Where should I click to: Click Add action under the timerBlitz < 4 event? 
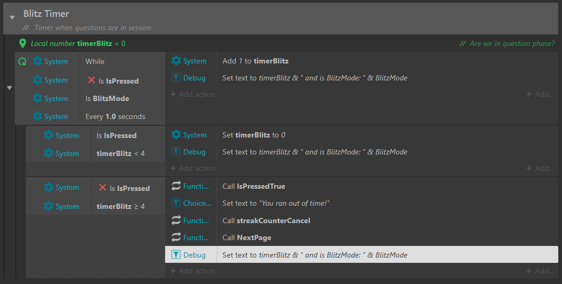[193, 168]
